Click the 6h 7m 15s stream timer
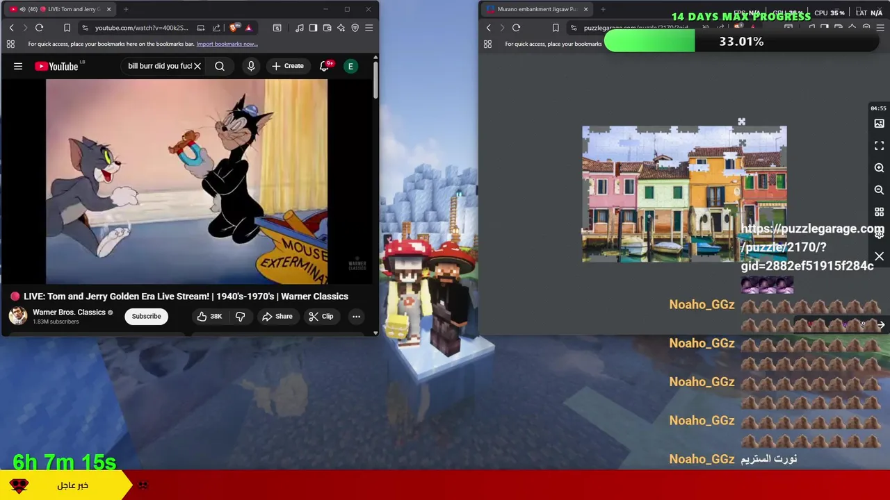This screenshot has height=500, width=890. point(64,462)
